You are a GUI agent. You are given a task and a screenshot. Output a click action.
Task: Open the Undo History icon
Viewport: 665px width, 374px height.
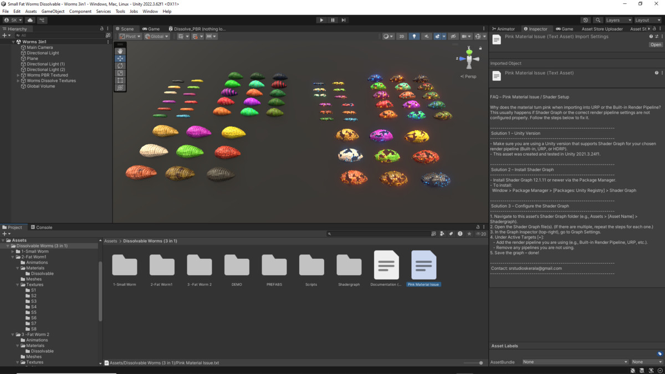[x=586, y=20]
